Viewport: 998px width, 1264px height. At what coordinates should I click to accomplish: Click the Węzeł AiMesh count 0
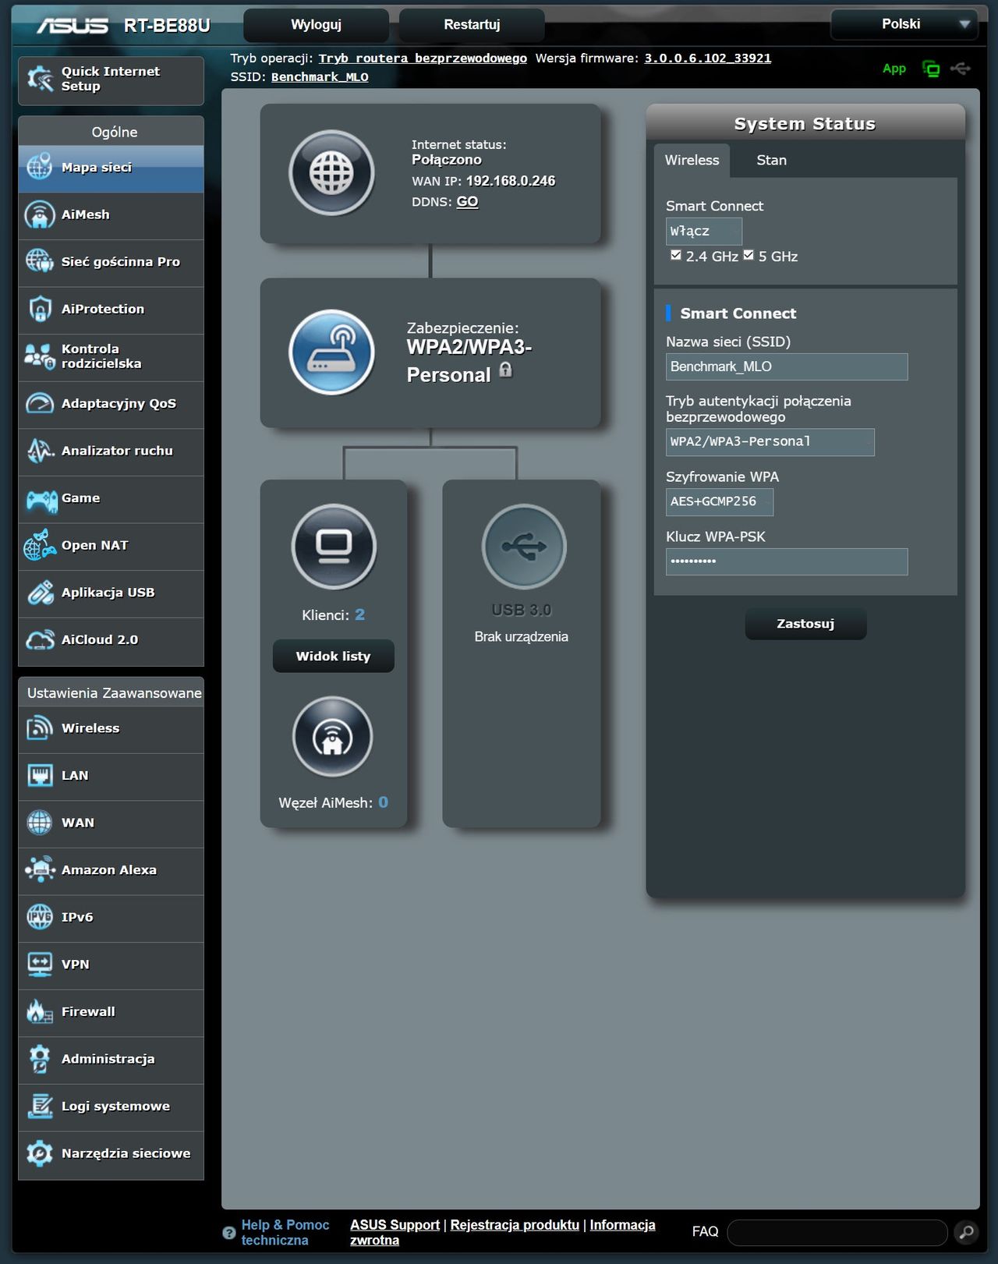coord(383,802)
